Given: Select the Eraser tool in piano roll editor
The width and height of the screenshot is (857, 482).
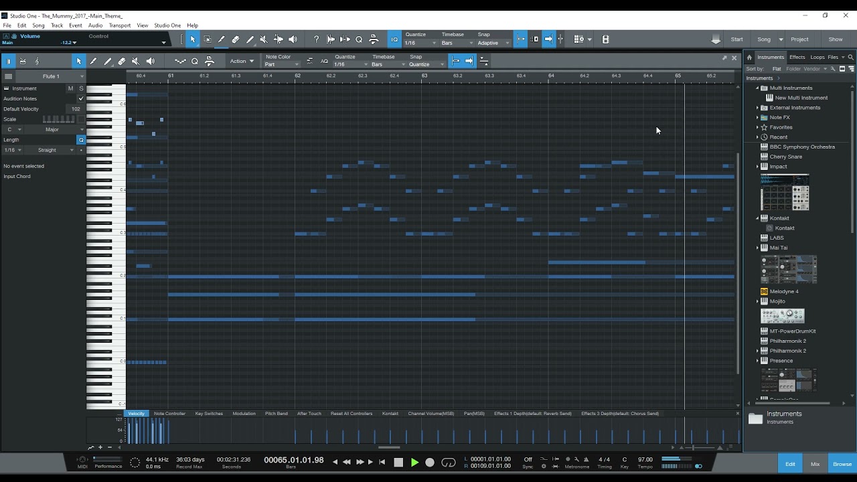Looking at the screenshot, I should [x=121, y=61].
